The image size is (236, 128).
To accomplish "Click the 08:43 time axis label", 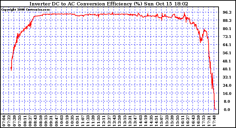I will (x=35, y=121).
